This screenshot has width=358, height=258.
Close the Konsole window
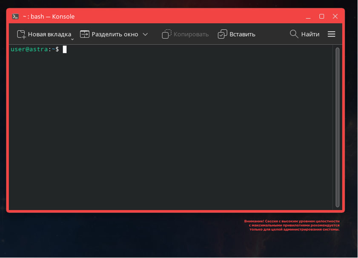pos(335,16)
